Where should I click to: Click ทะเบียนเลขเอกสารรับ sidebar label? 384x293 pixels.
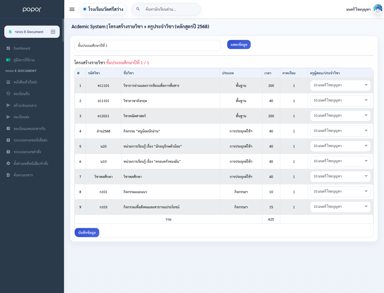(30, 129)
